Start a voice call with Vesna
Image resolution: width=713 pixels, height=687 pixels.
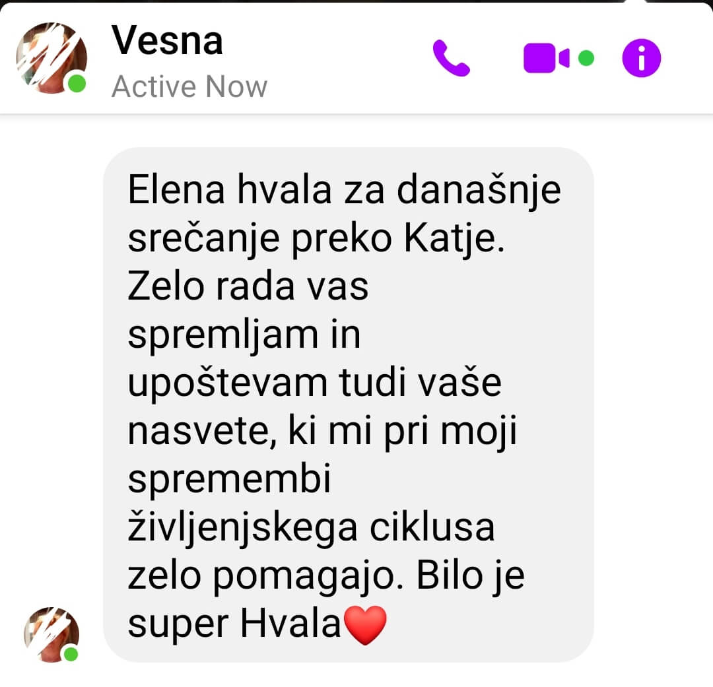click(x=451, y=58)
